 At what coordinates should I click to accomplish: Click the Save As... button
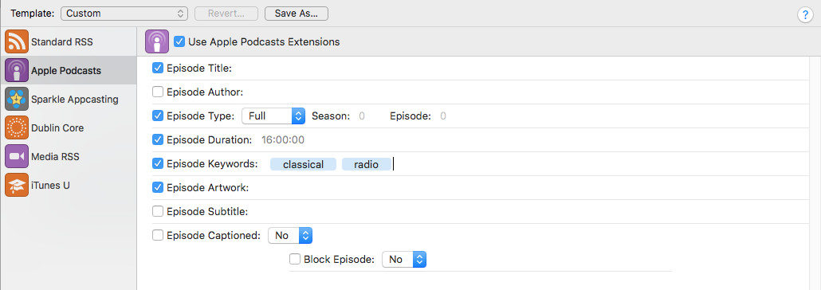click(297, 14)
